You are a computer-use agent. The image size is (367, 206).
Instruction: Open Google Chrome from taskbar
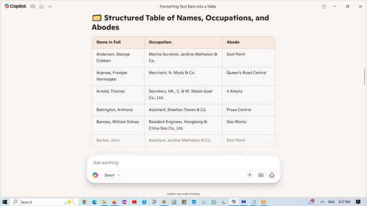coord(84,202)
